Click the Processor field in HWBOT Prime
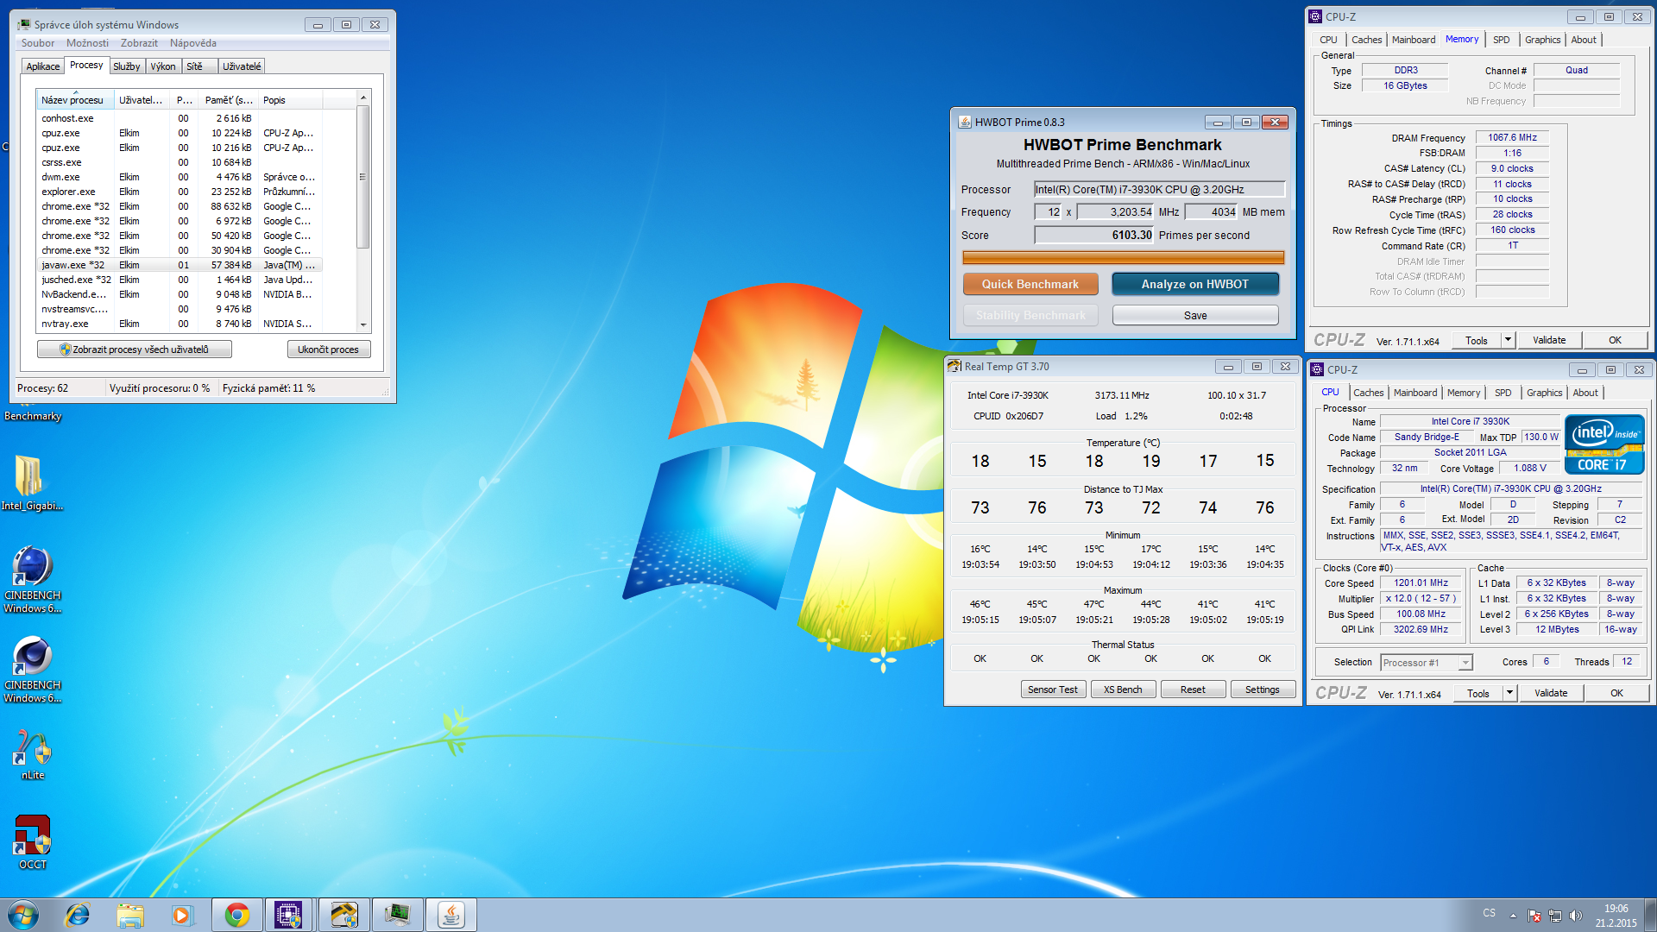The image size is (1657, 932). [x=1160, y=189]
